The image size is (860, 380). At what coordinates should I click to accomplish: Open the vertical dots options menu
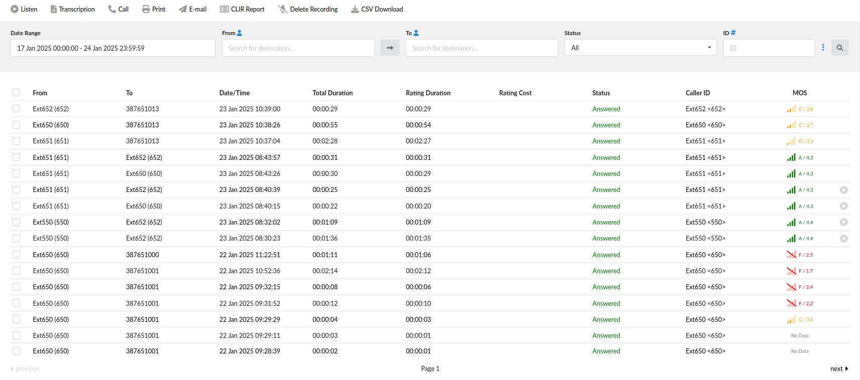(823, 48)
